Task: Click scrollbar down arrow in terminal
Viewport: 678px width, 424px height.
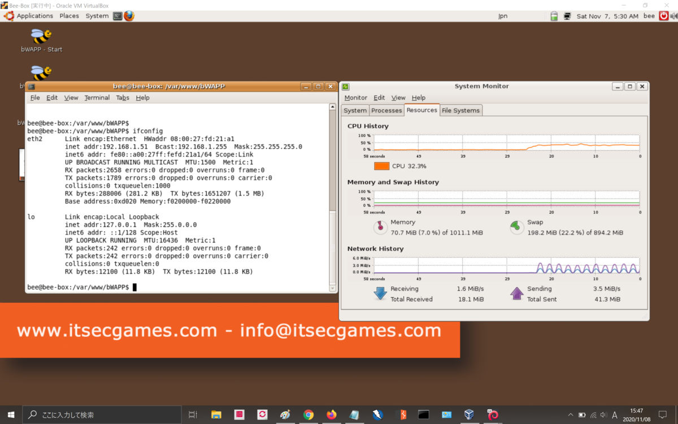Action: click(x=333, y=289)
